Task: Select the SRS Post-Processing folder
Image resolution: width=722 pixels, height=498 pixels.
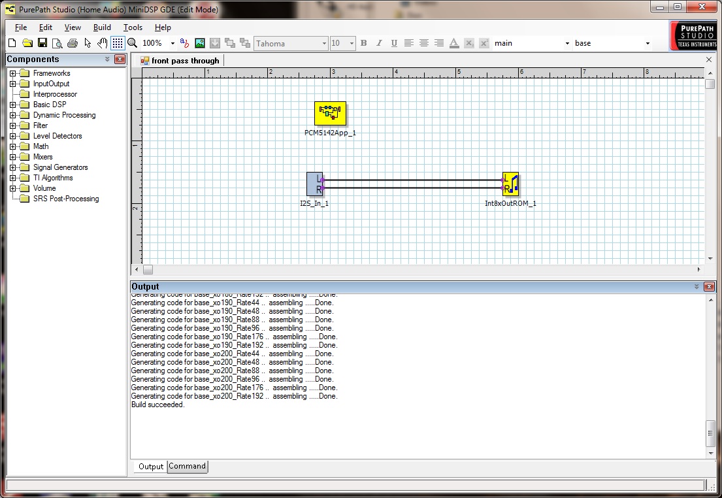Action: coord(66,199)
